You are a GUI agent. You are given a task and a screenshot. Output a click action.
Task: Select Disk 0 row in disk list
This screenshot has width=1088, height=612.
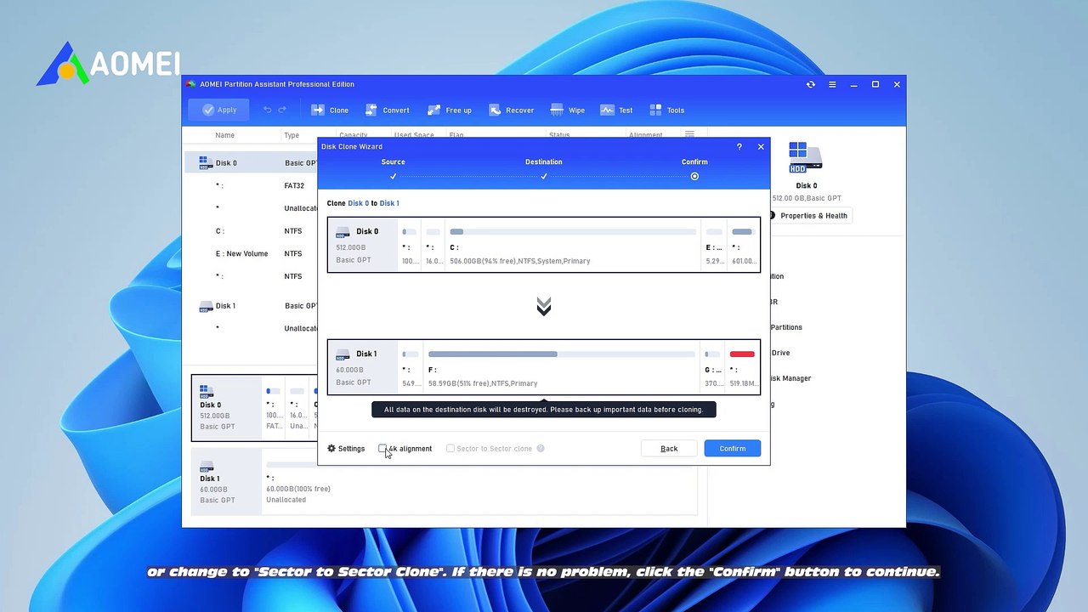click(x=252, y=162)
